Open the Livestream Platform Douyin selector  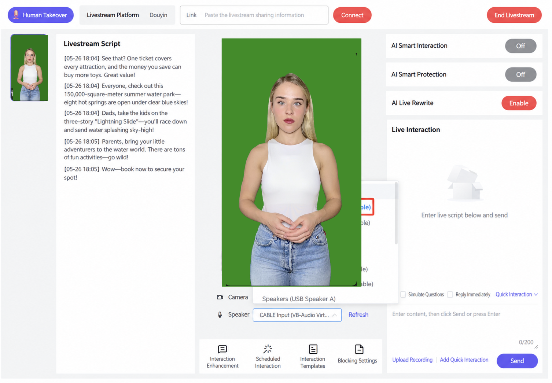pyautogui.click(x=158, y=15)
